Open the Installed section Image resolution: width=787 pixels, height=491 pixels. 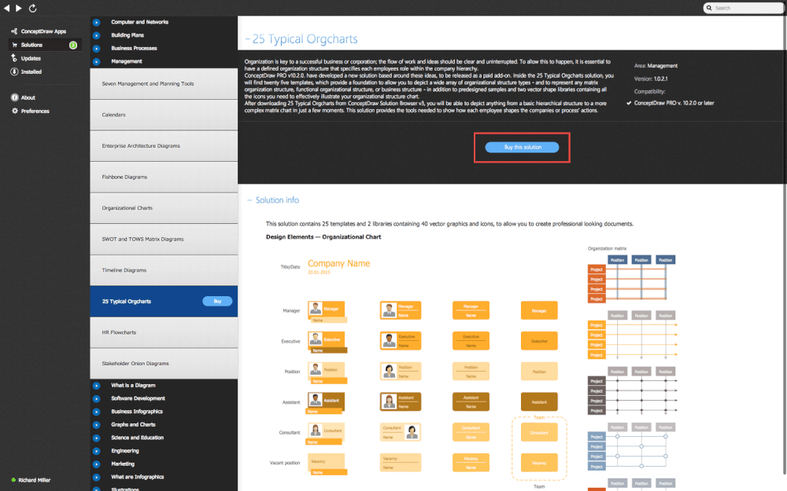point(31,71)
